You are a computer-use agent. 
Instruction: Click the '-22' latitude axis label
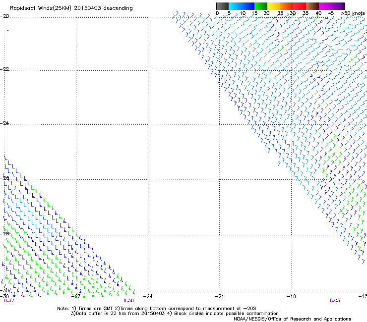[4, 69]
